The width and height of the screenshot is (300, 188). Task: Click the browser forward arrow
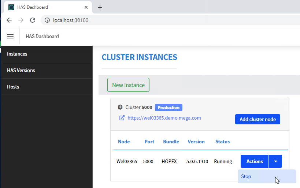click(x=21, y=20)
